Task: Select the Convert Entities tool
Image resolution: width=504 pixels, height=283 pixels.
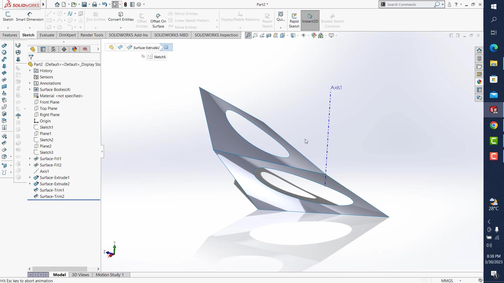Action: (x=121, y=17)
